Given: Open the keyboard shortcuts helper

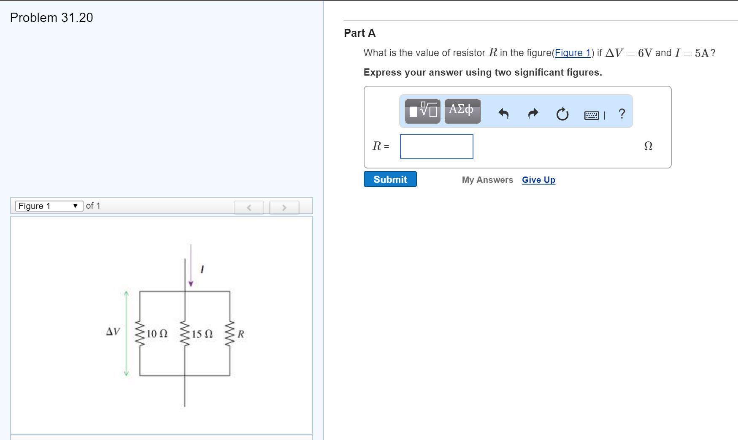Looking at the screenshot, I should pos(590,115).
